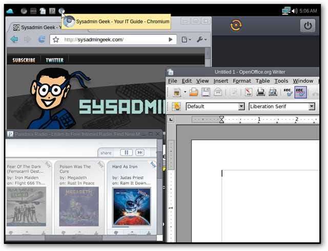Viewport: 328px width, 251px height.
Task: Click the volume speaker tray icon
Action: [294, 11]
